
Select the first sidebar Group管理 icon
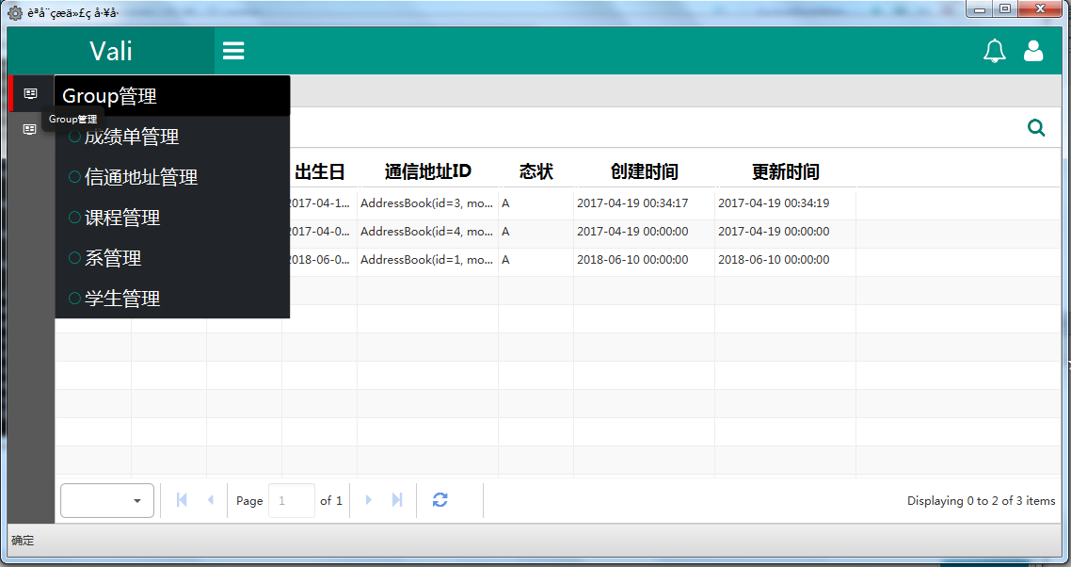31,93
